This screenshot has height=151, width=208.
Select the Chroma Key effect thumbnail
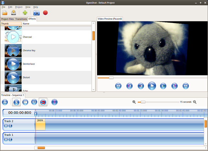[13, 50]
